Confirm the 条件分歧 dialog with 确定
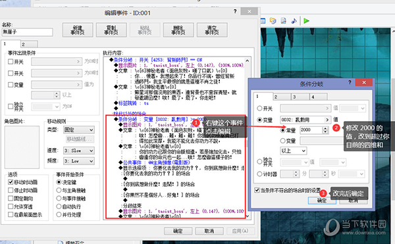Screen dimensions: 395x244 (x=322, y=201)
